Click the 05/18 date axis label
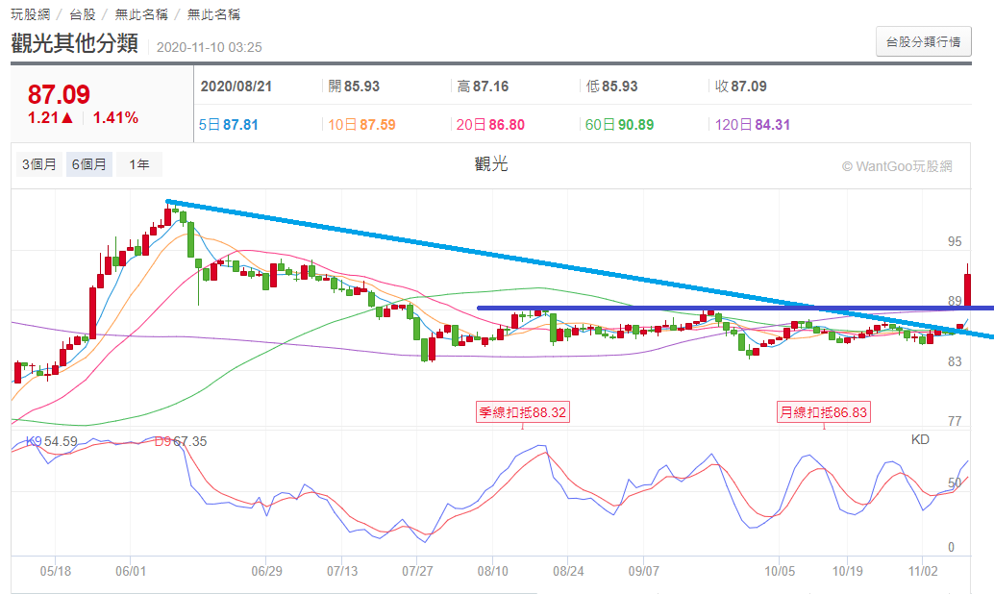Screen dimensions: 994x594 [x=55, y=571]
